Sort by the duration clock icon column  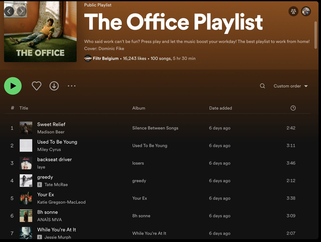click(293, 108)
